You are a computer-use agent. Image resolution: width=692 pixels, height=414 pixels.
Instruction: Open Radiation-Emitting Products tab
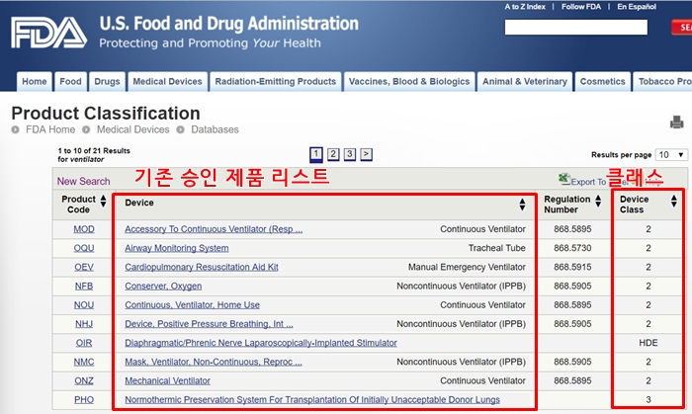[276, 82]
